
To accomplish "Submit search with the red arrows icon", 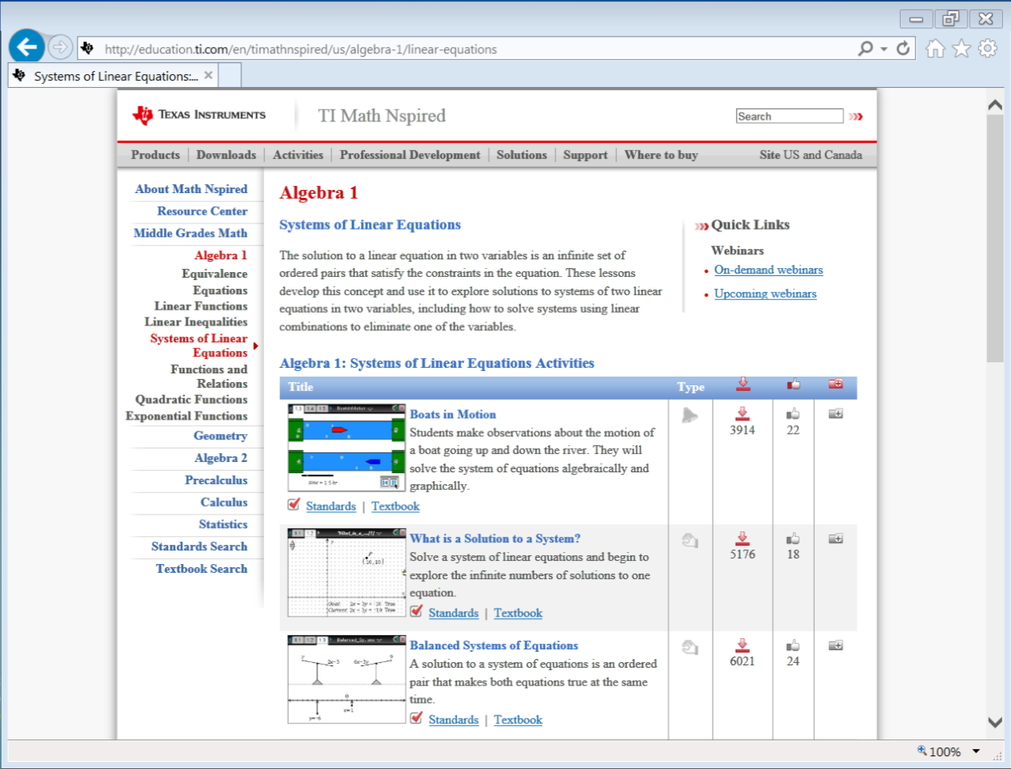I will [x=856, y=116].
